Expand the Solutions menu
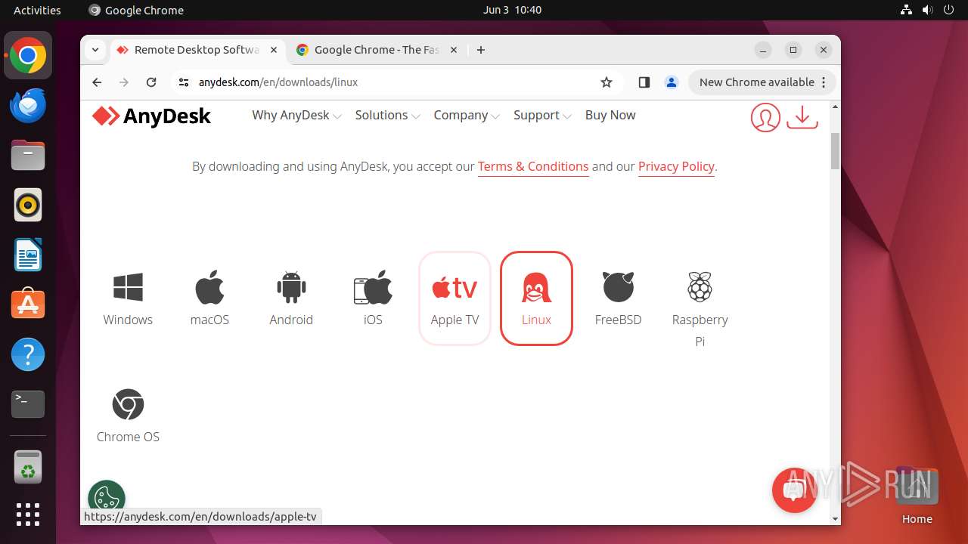Screen dimensions: 968x544 point(387,115)
